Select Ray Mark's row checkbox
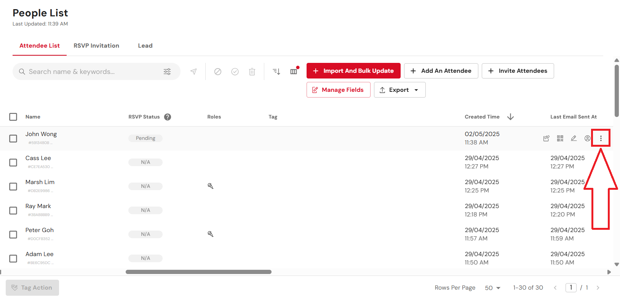Viewport: 620px width, 298px height. [x=13, y=210]
